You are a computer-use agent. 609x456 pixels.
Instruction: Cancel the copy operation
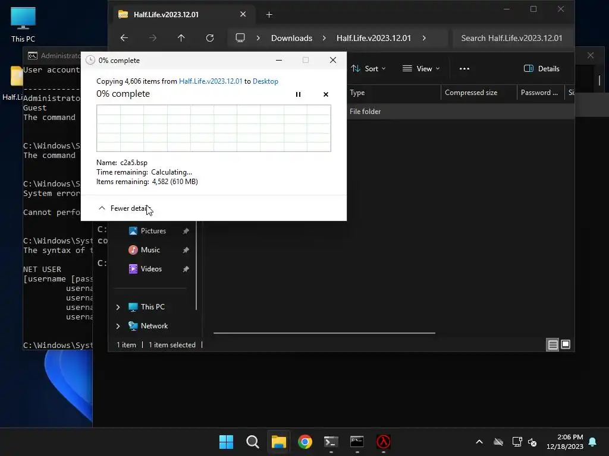[x=326, y=94]
